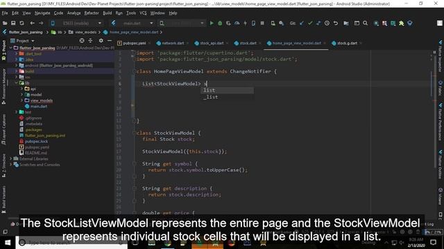The image size is (444, 249).
Task: Click the Attach debugger phone icon
Action: click(253, 23)
